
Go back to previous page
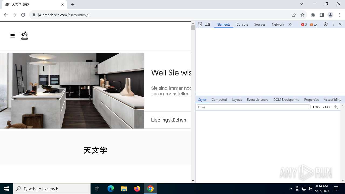6,15
